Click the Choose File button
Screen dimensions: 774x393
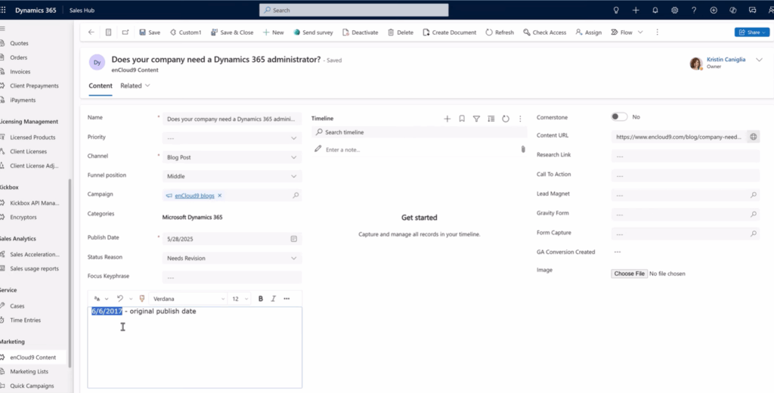click(x=630, y=274)
